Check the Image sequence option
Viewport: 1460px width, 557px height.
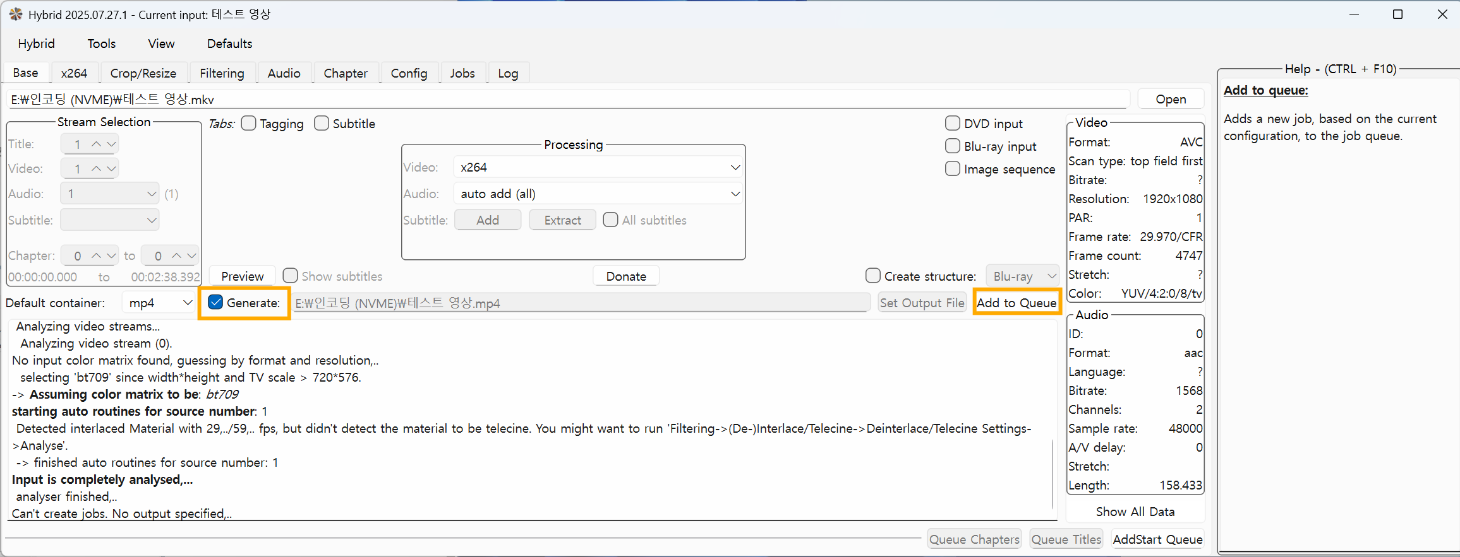pyautogui.click(x=953, y=168)
